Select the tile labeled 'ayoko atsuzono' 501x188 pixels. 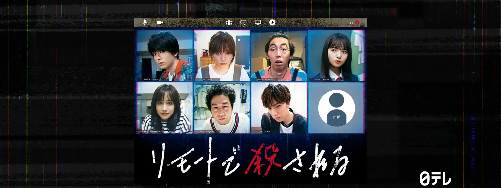coord(165,108)
